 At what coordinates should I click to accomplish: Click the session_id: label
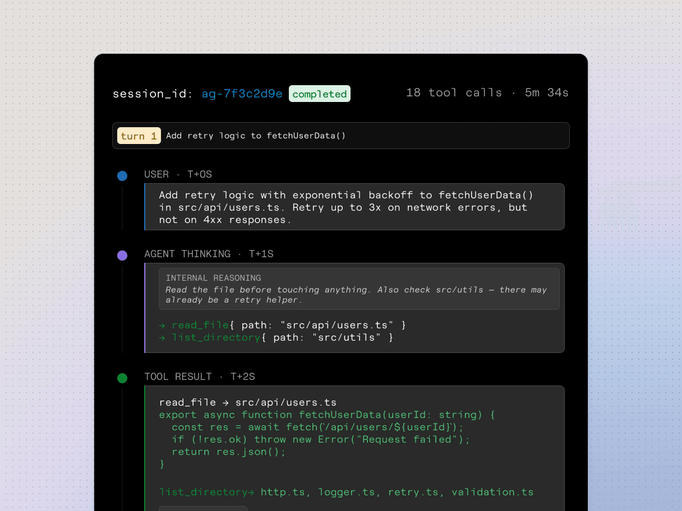[x=154, y=94]
